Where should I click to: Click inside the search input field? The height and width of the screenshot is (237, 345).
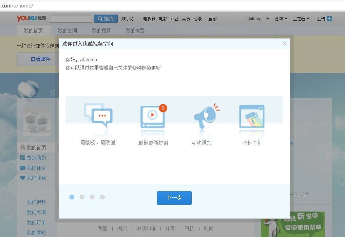pyautogui.click(x=71, y=18)
